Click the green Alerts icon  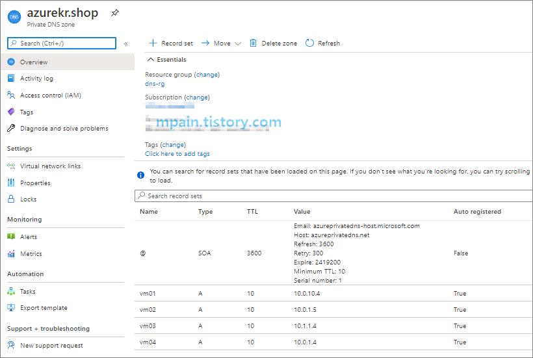coord(11,237)
